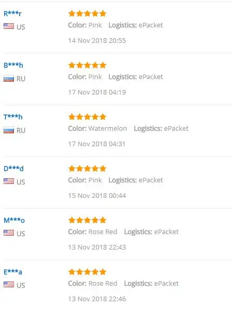
Task: Open reviewer T***h's profile
Action: pyautogui.click(x=13, y=117)
